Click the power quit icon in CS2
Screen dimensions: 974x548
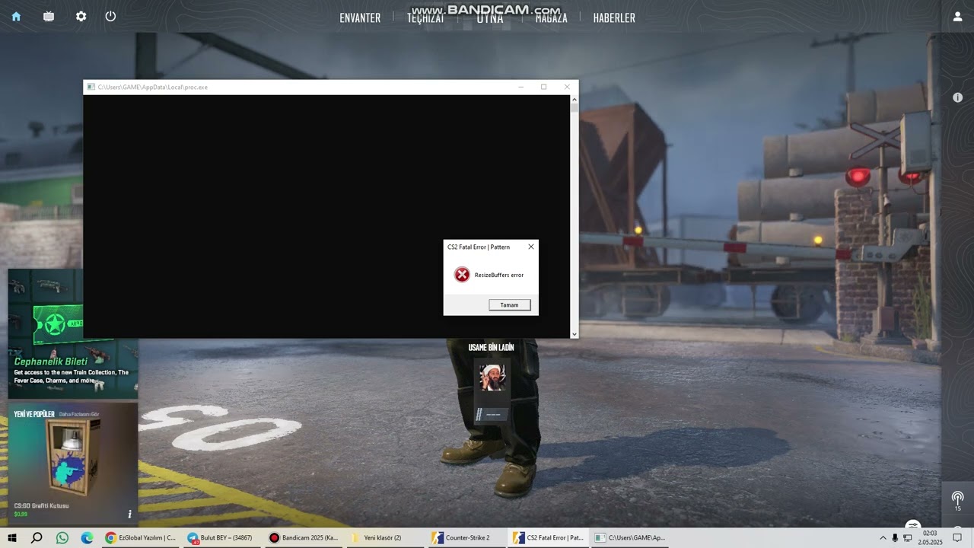pyautogui.click(x=110, y=16)
